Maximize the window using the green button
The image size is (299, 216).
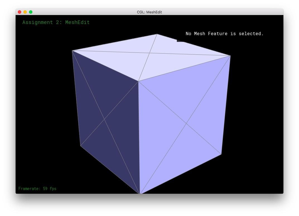(30, 12)
